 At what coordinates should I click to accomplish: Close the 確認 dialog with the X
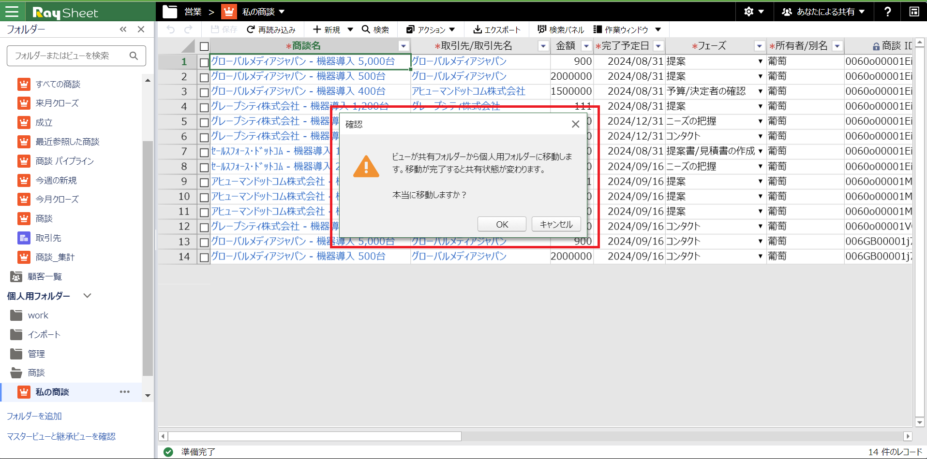575,124
